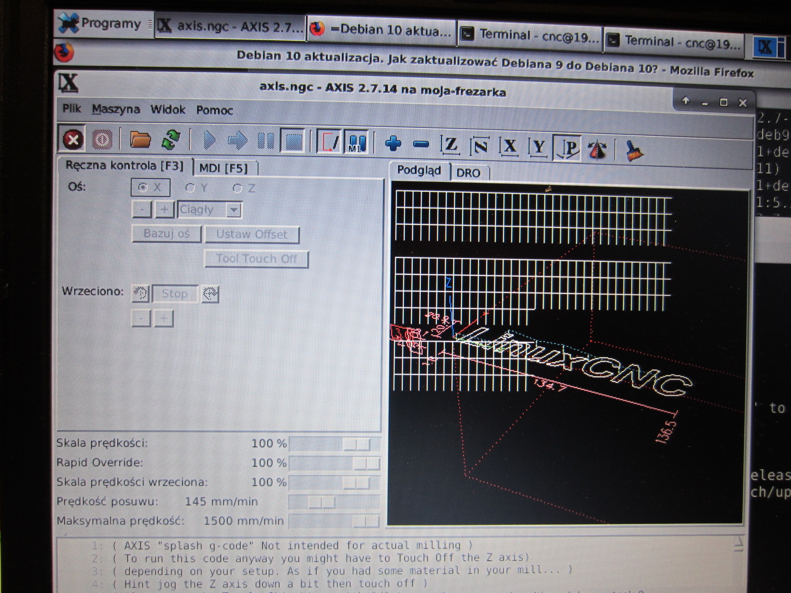Switch preview to Z top view
The height and width of the screenshot is (593, 791).
click(x=450, y=145)
